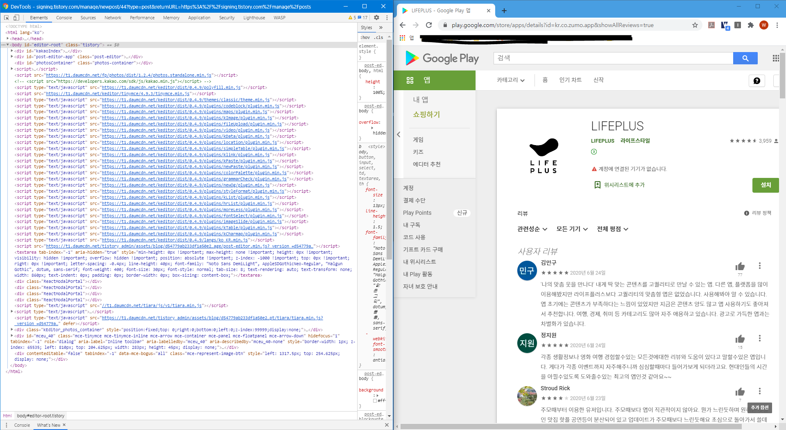Click the messages count indicator showing 17
This screenshot has width=786, height=430.
pos(363,18)
